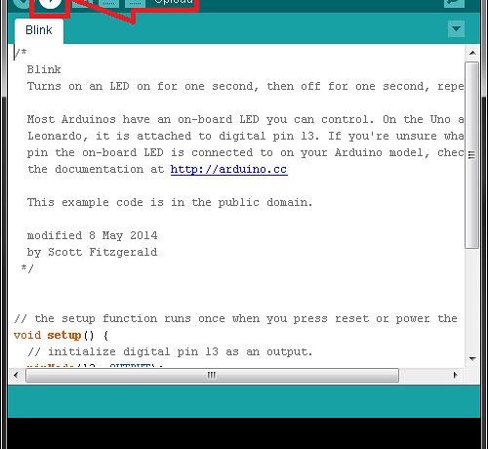Click the line 'by Scott Fitzgerald'

[92, 252]
